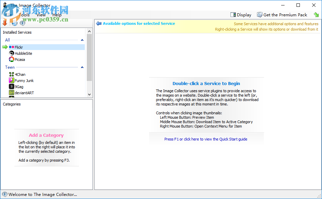Click the info bubble toolbar icon
This screenshot has width=322, height=199.
(x=22, y=23)
